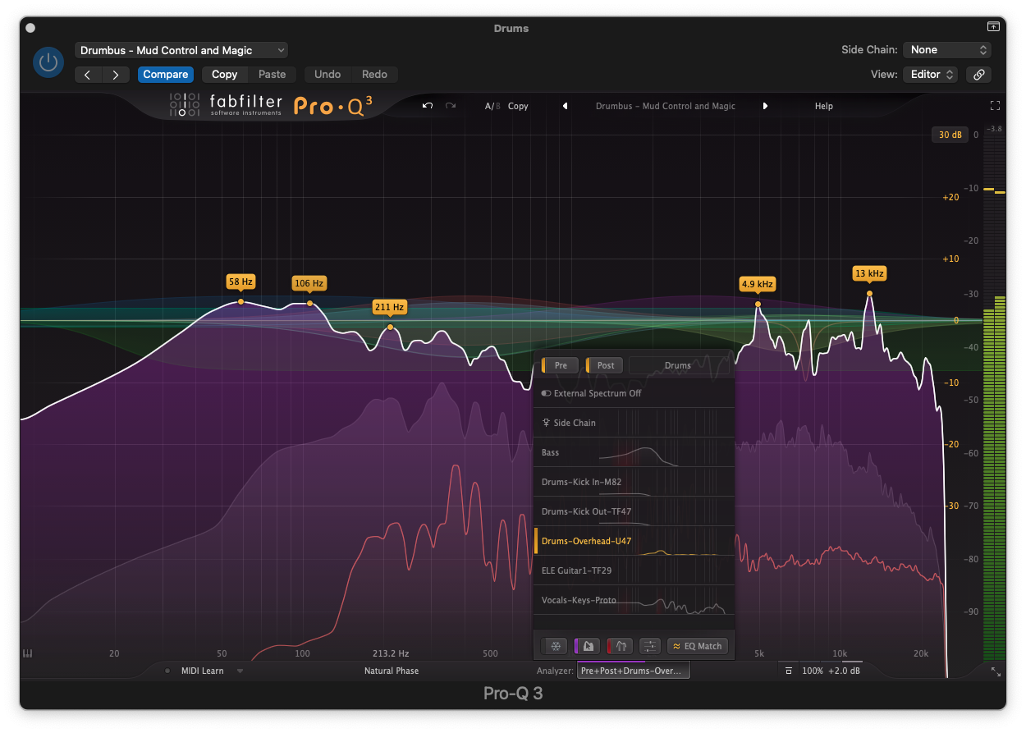This screenshot has width=1026, height=733.
Task: Open the analyzer settings sliders icon
Action: pos(649,646)
